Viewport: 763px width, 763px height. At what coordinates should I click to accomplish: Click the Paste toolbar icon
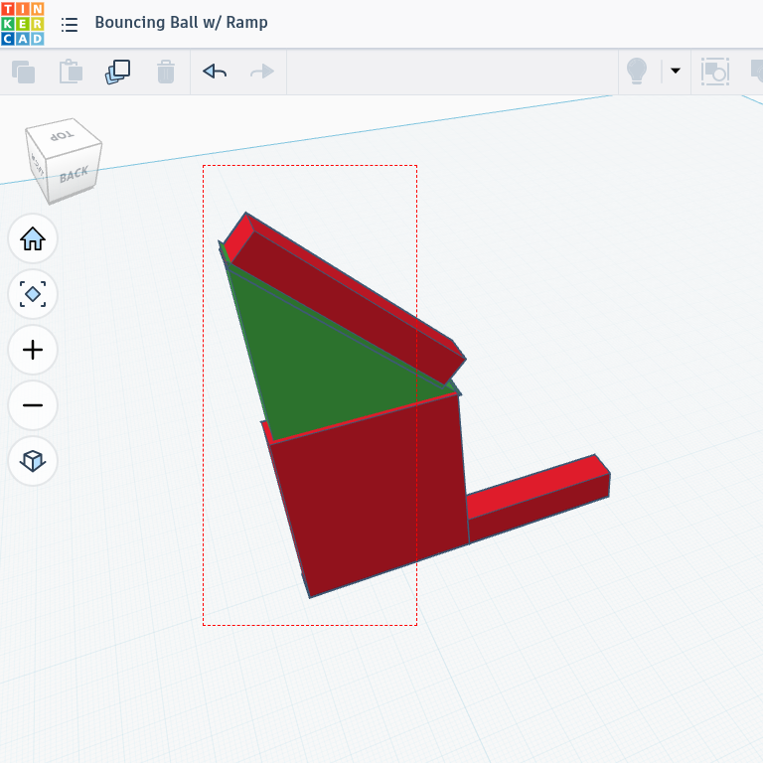[71, 72]
